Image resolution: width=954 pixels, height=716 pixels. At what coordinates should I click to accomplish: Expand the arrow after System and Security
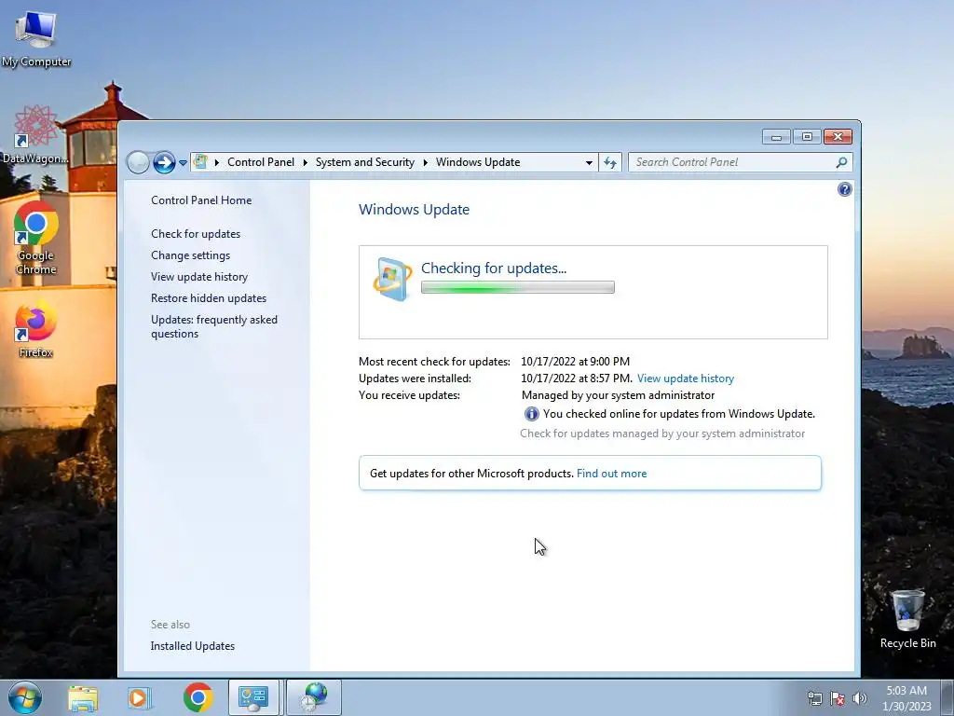[425, 162]
